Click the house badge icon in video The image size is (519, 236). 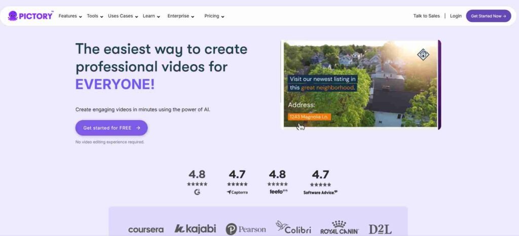(423, 55)
